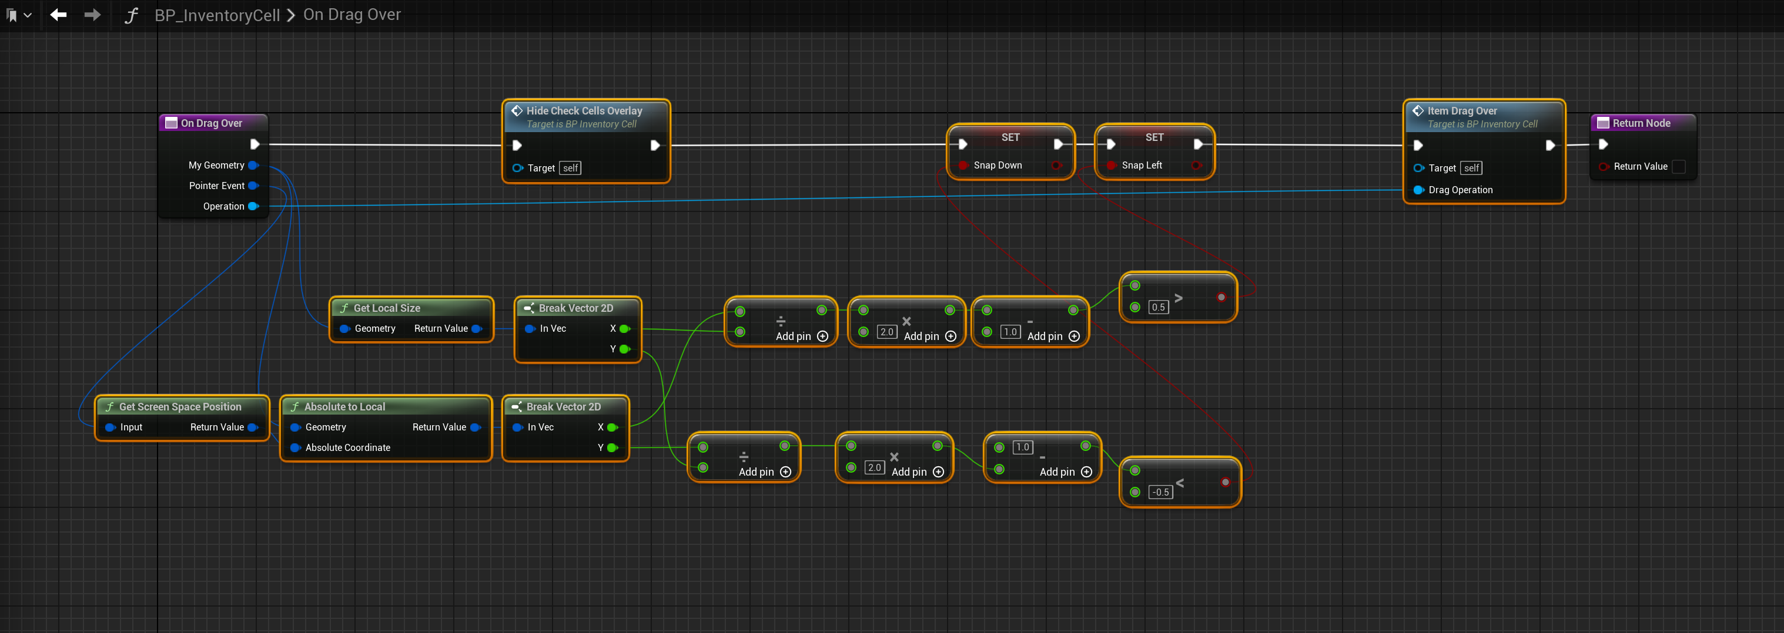Click the On Drag Over breadcrumb title
This screenshot has width=1784, height=633.
(x=352, y=15)
